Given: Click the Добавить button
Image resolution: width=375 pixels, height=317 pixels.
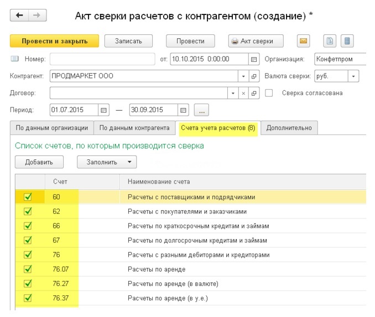Looking at the screenshot, I should pos(39,162).
